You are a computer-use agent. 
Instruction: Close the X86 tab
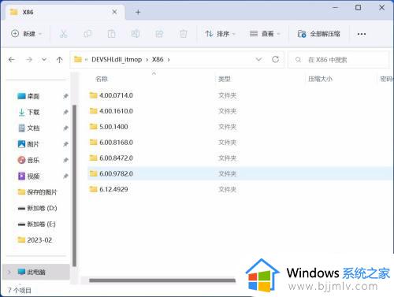click(x=114, y=12)
